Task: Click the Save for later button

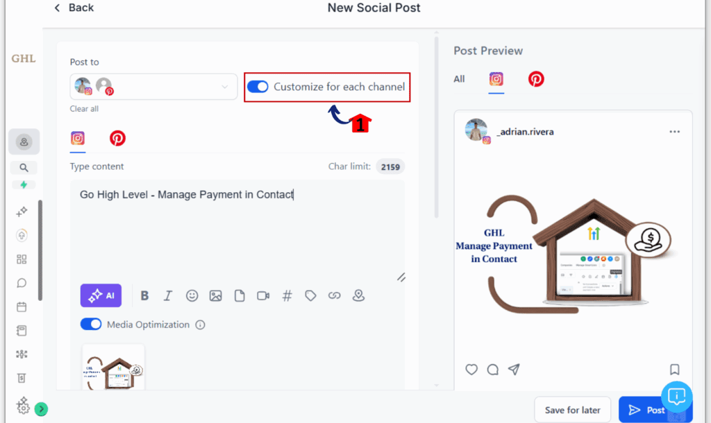Action: [x=572, y=410]
